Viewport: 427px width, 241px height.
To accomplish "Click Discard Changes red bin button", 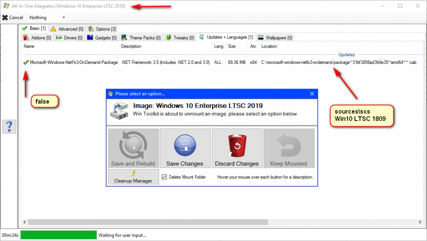I will pos(237,148).
